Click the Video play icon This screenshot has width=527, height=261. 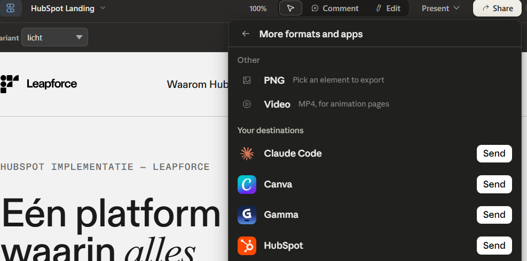click(247, 104)
